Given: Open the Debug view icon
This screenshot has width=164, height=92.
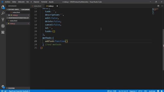Looking at the screenshot, I should (x=3, y=26).
